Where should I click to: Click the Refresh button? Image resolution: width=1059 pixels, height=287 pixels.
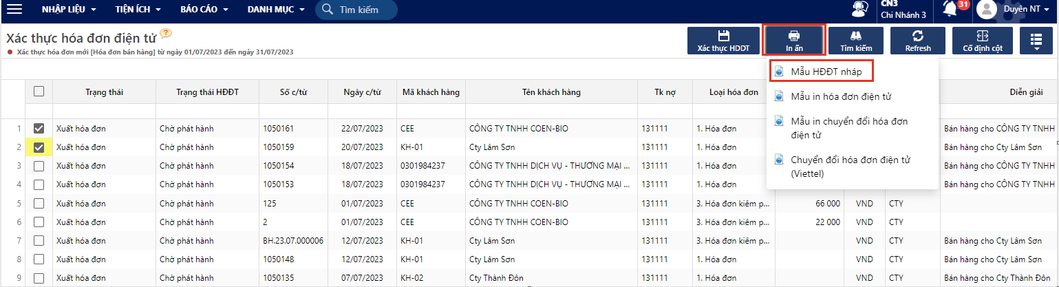click(x=917, y=41)
